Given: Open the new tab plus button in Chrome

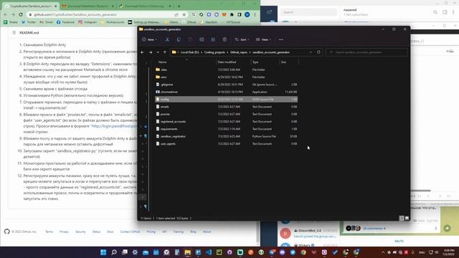Looking at the screenshot, I should (179, 6).
